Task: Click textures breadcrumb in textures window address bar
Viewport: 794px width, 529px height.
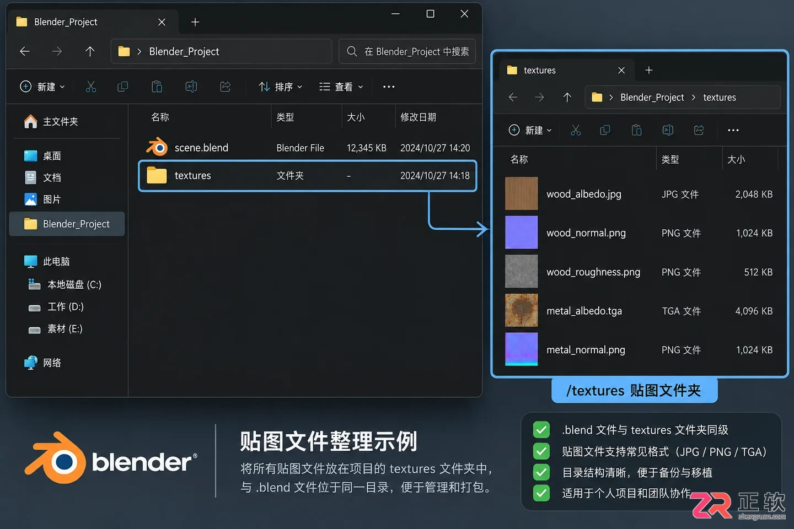Action: (720, 97)
